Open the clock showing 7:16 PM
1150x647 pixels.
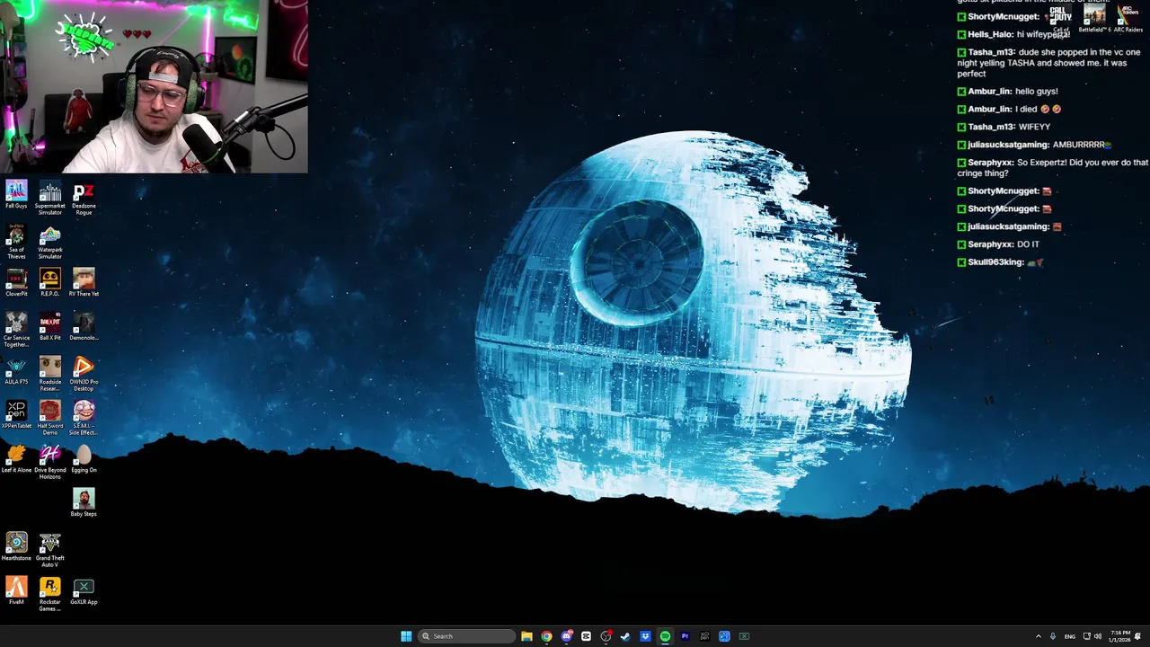(1120, 636)
